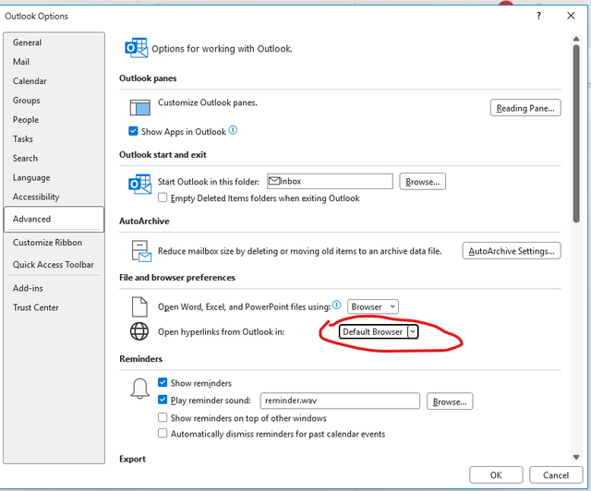Switch to Calendar options
Viewport: 591px width, 491px height.
(x=54, y=81)
